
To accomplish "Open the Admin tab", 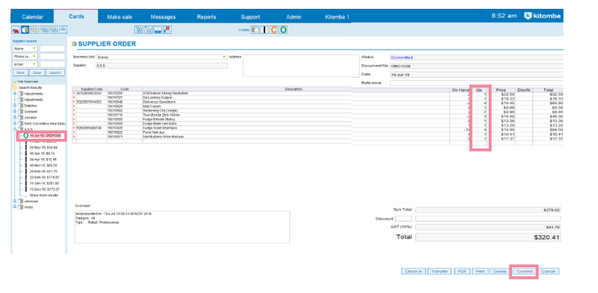I will (x=293, y=17).
